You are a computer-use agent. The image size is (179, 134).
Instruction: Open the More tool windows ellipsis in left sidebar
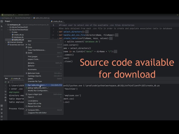(x=2, y=30)
